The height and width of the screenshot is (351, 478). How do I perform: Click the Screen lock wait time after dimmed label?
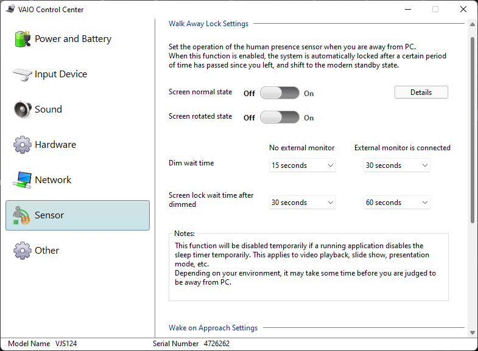pos(211,200)
